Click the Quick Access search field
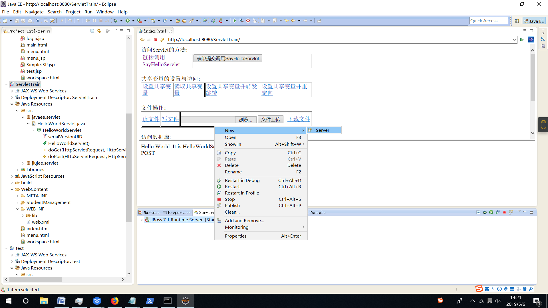This screenshot has width=548, height=308. pyautogui.click(x=489, y=21)
